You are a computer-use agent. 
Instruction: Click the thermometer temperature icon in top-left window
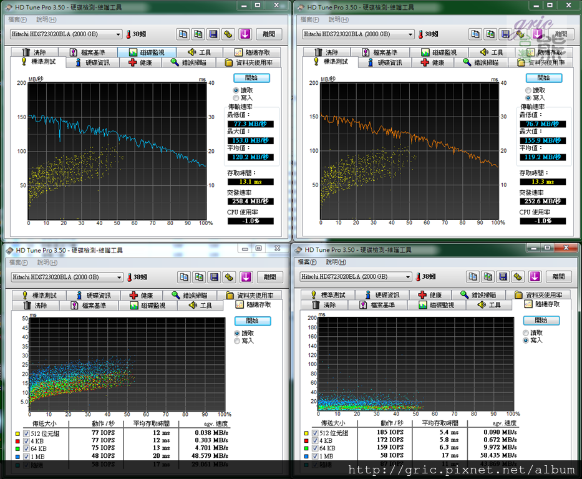[128, 34]
